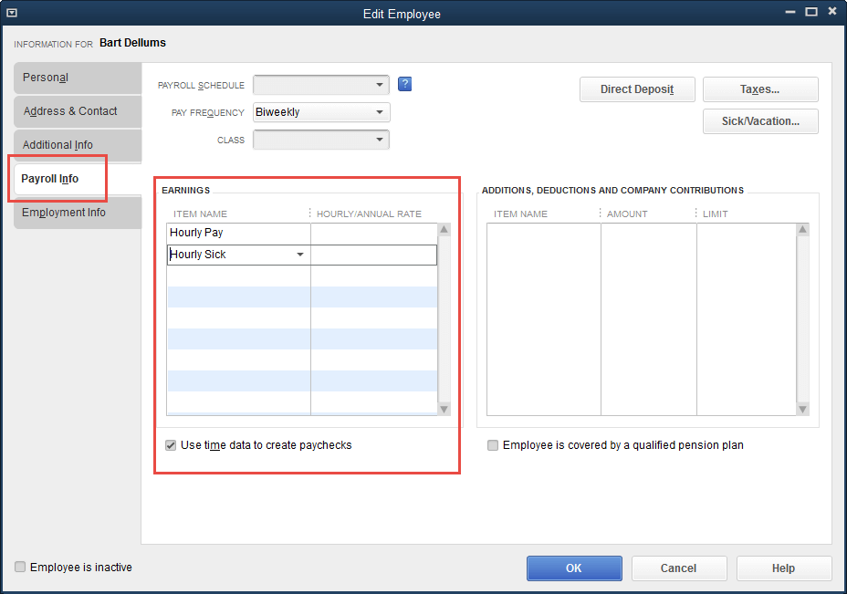The width and height of the screenshot is (847, 594).
Task: Select the Additional Info tab
Action: [78, 145]
